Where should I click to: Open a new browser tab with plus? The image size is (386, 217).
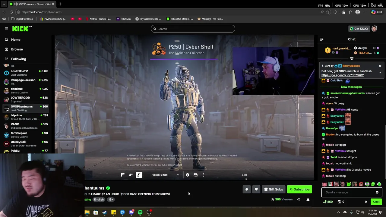60,4
